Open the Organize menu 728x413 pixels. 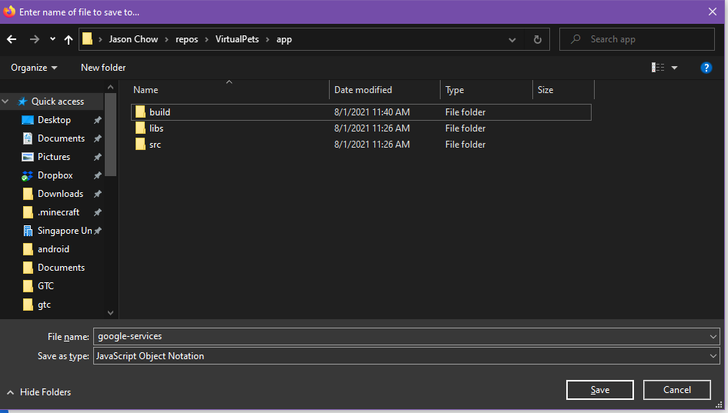pos(34,68)
